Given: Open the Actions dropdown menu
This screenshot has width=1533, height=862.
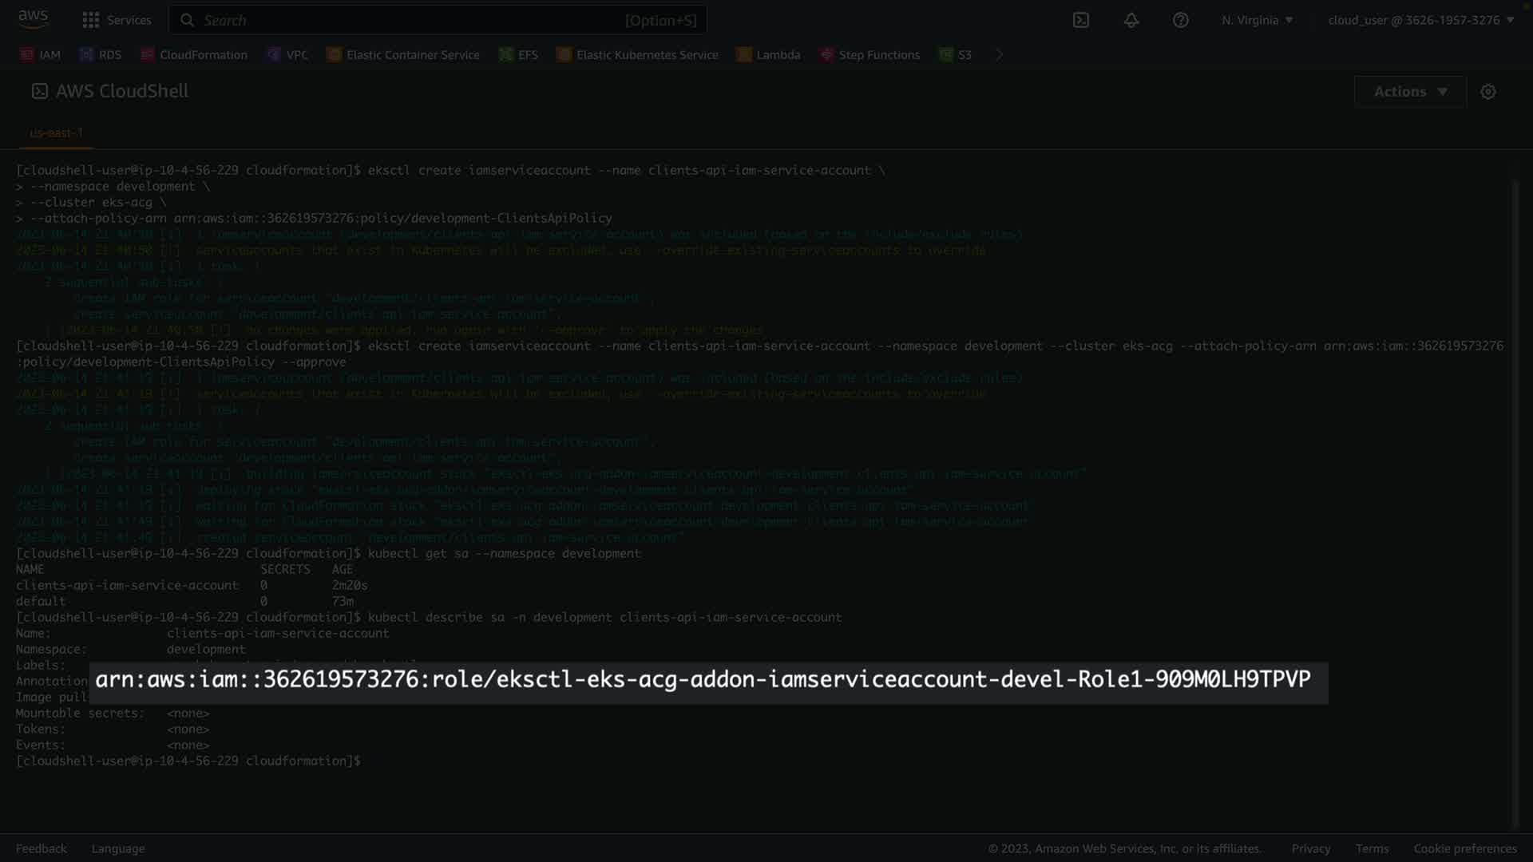Looking at the screenshot, I should (1409, 92).
